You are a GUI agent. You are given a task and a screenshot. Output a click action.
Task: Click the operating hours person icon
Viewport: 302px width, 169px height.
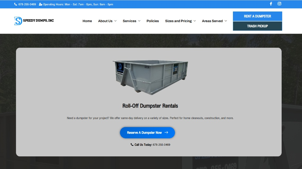pyautogui.click(x=40, y=4)
